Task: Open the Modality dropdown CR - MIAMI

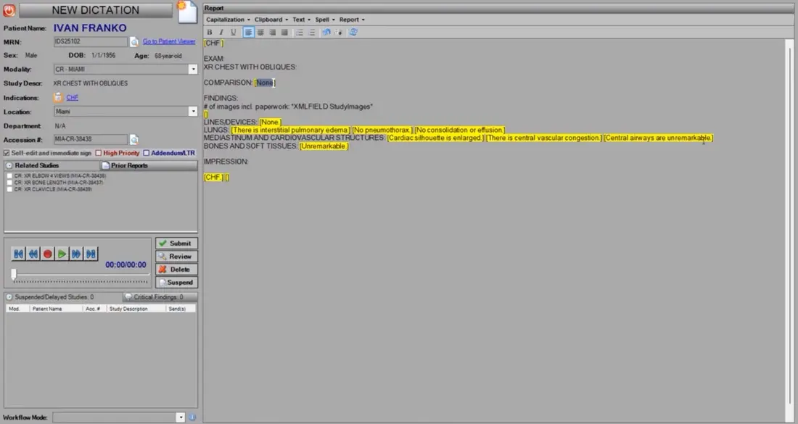Action: [193, 69]
